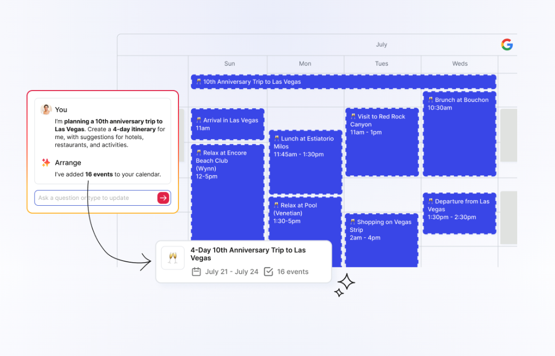Open the Visit to Red Rock Canyon event
Image resolution: width=555 pixels, height=356 pixels.
[382, 142]
